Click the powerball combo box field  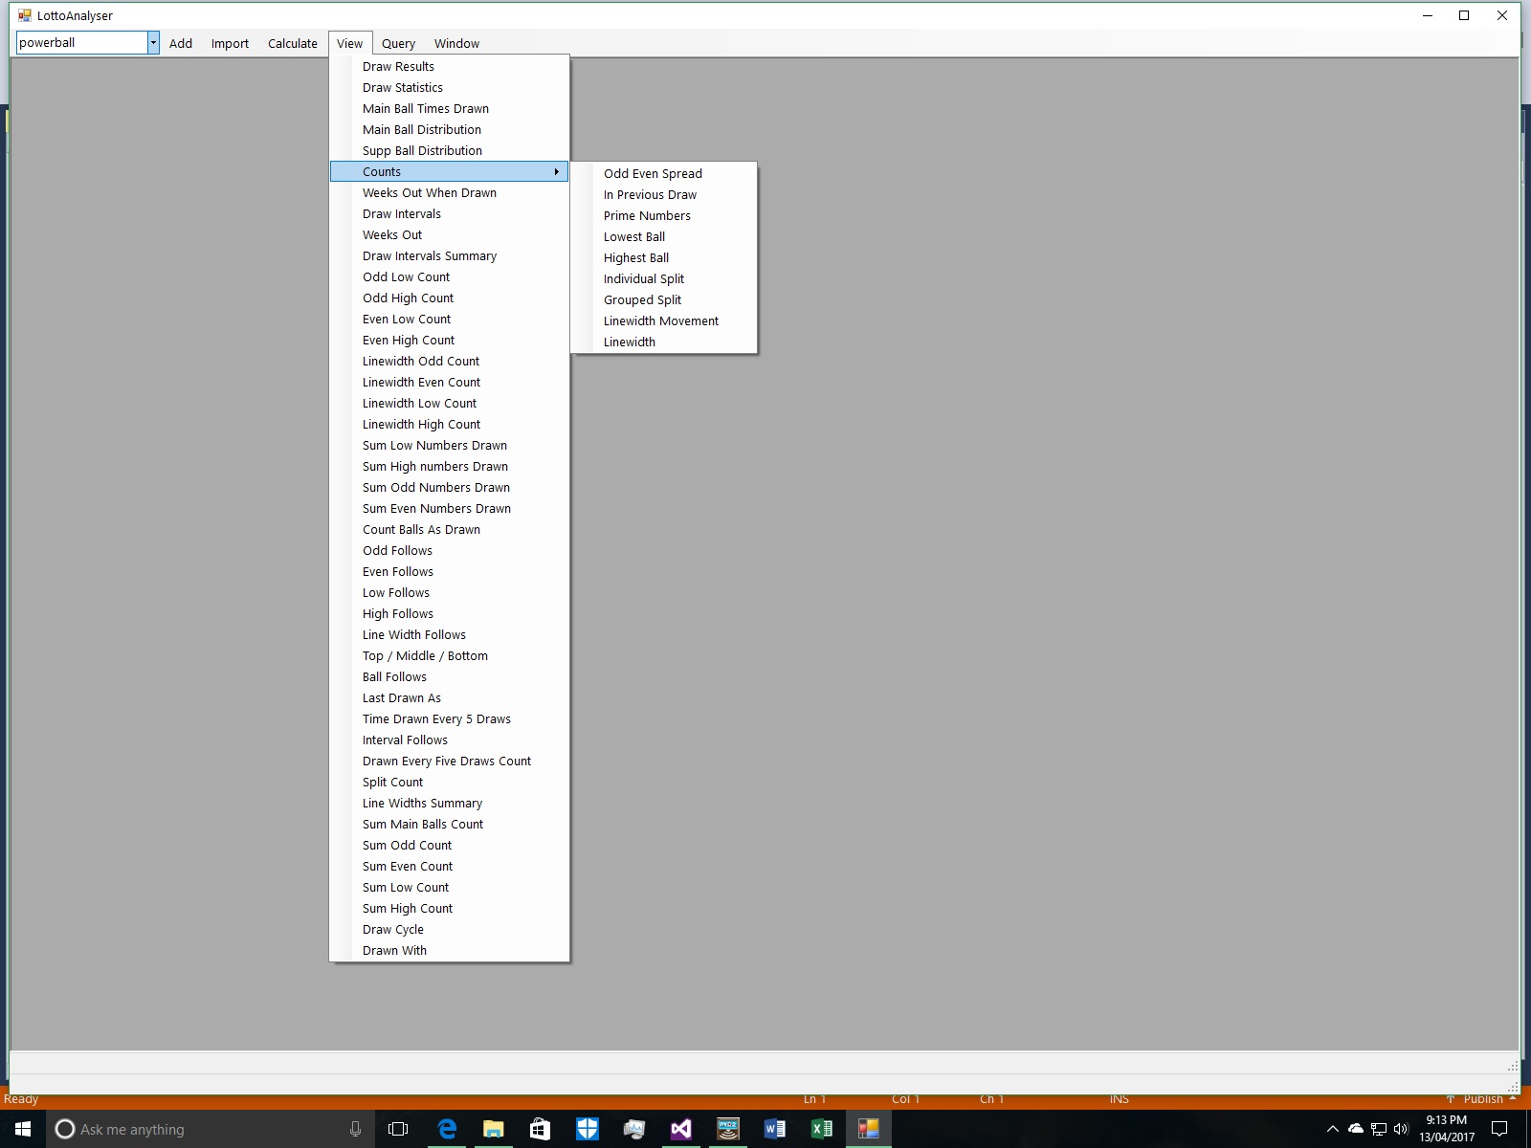[x=82, y=42]
